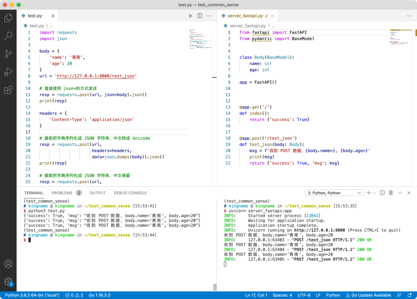This screenshot has width=417, height=299.
Task: Place cursor on empty line 17 in test.py
Action: [114, 132]
